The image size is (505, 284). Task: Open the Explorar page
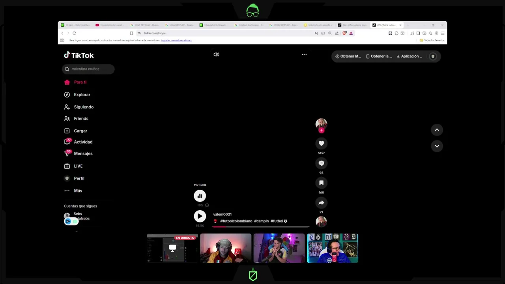[77, 95]
